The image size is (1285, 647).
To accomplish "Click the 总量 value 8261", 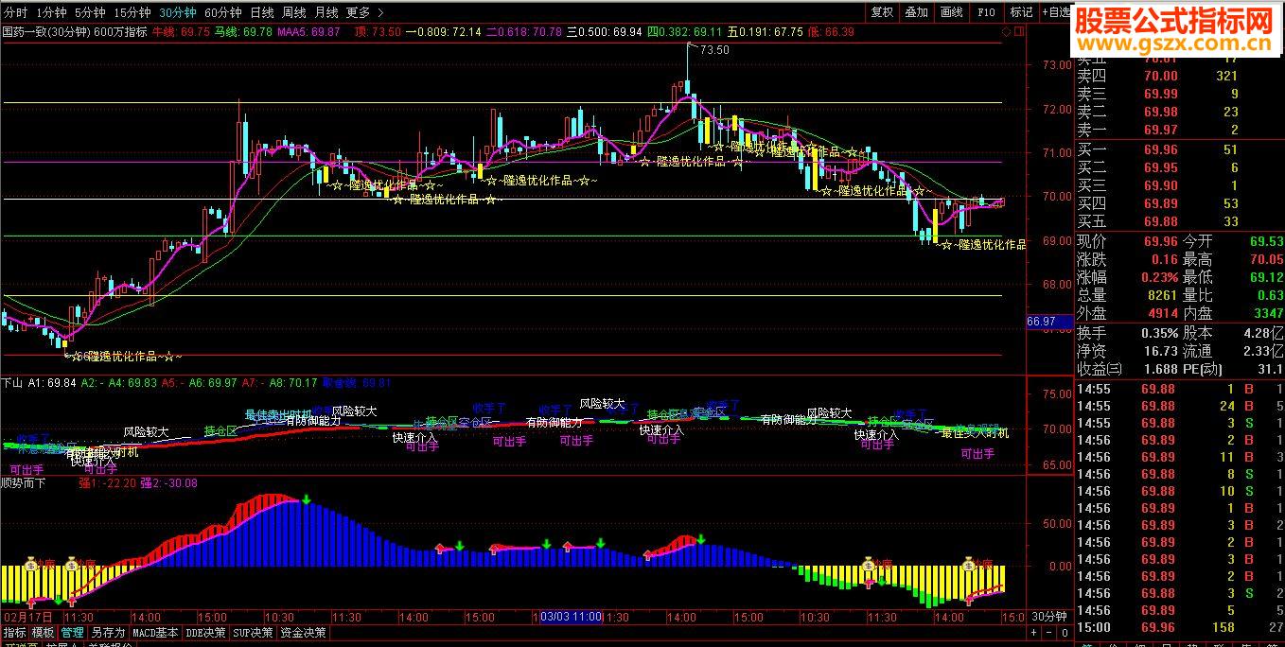I will (1161, 295).
